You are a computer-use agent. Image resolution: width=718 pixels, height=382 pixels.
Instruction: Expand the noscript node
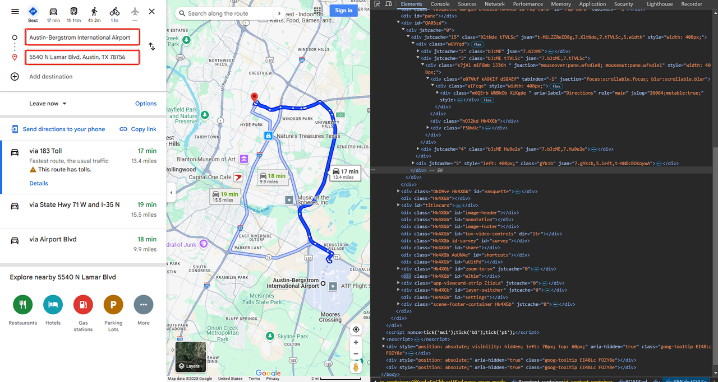tap(384, 339)
